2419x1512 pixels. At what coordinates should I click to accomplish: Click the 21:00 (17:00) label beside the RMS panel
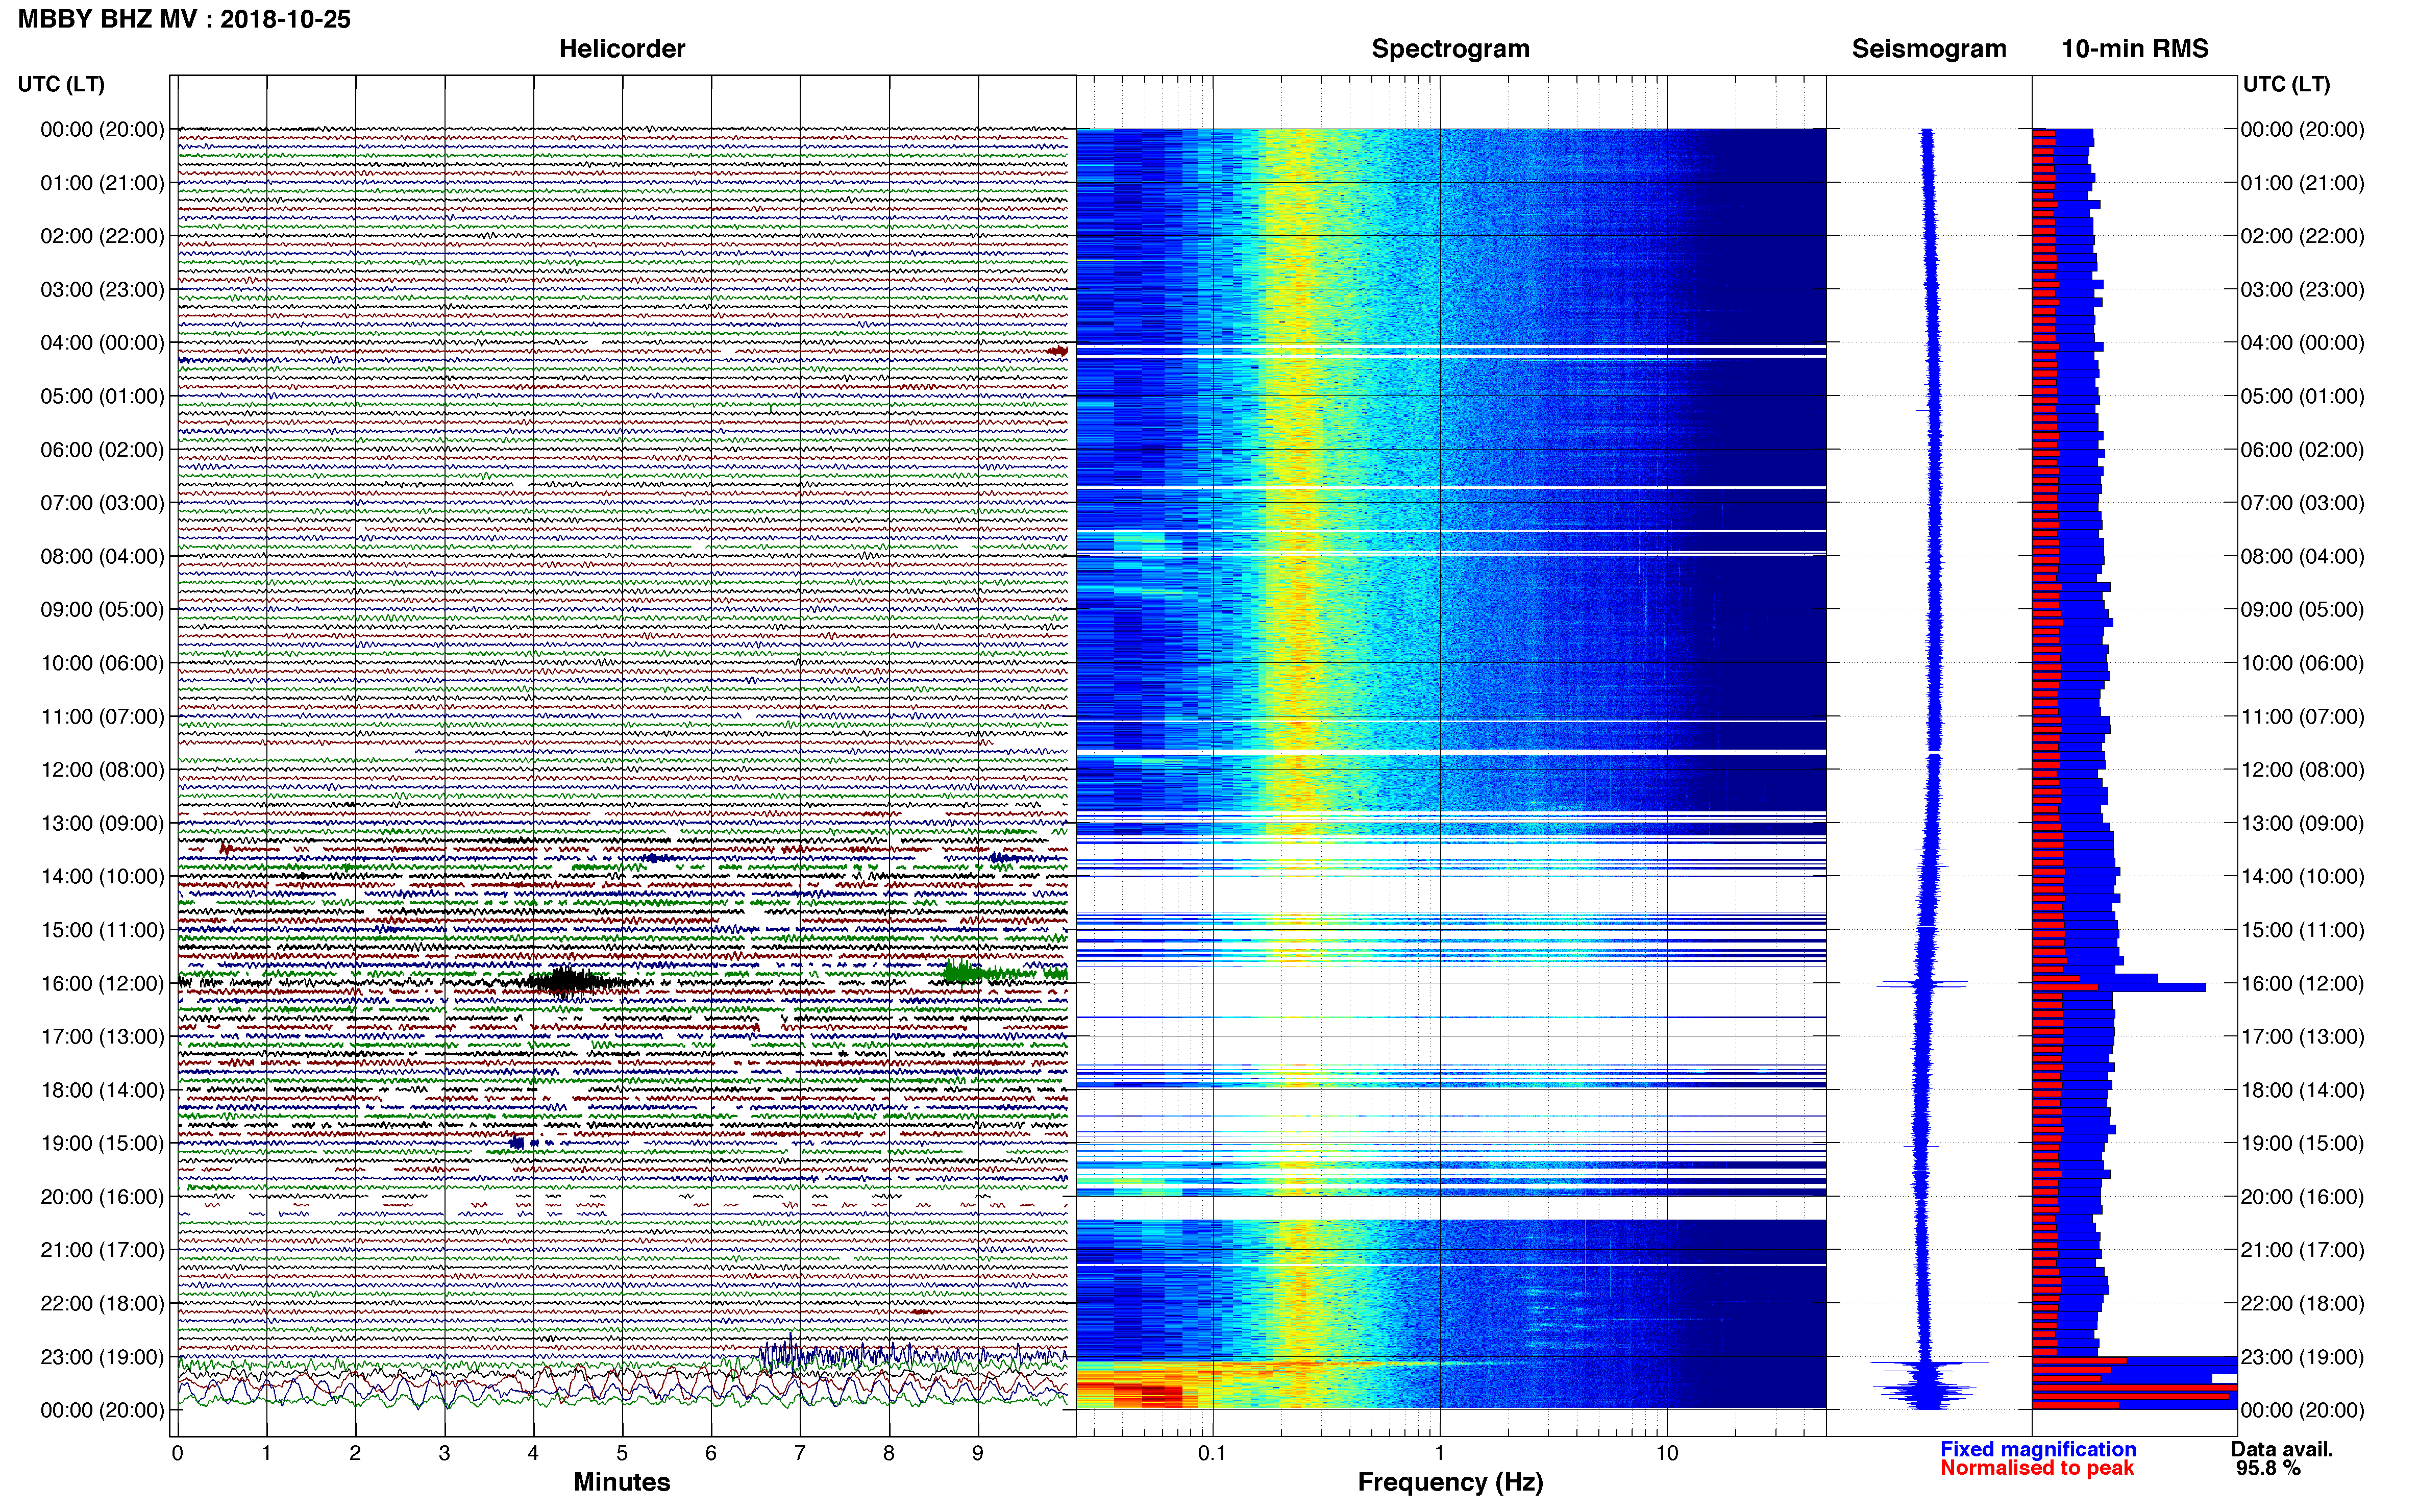point(2302,1250)
